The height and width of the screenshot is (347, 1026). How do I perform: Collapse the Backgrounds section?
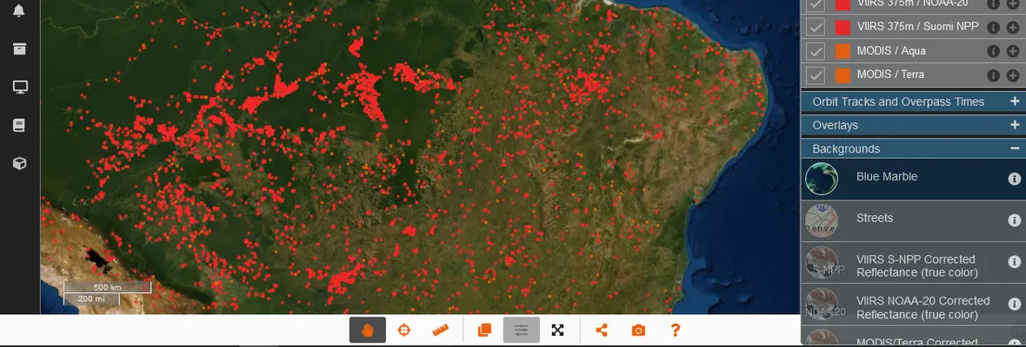pyautogui.click(x=1014, y=148)
